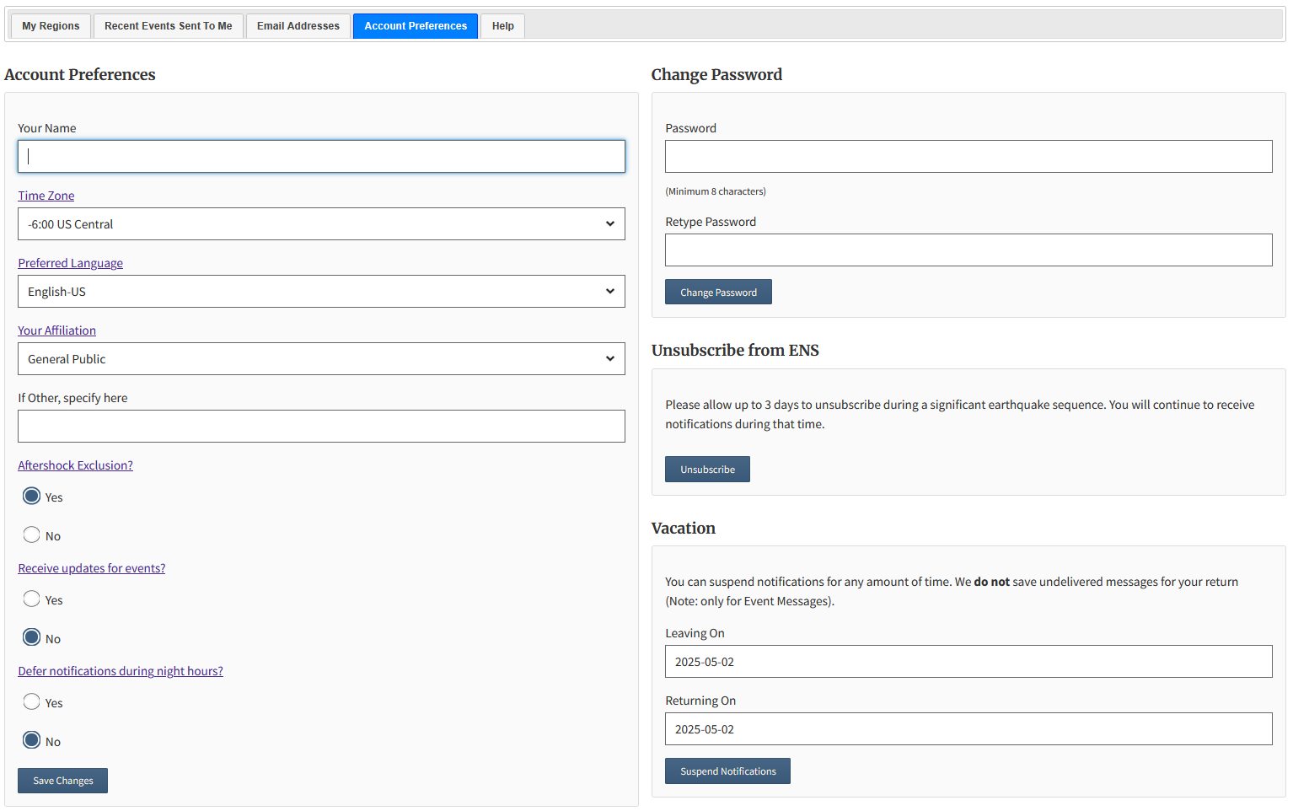The height and width of the screenshot is (811, 1293).
Task: Focus the Retype Password field
Action: tap(968, 250)
